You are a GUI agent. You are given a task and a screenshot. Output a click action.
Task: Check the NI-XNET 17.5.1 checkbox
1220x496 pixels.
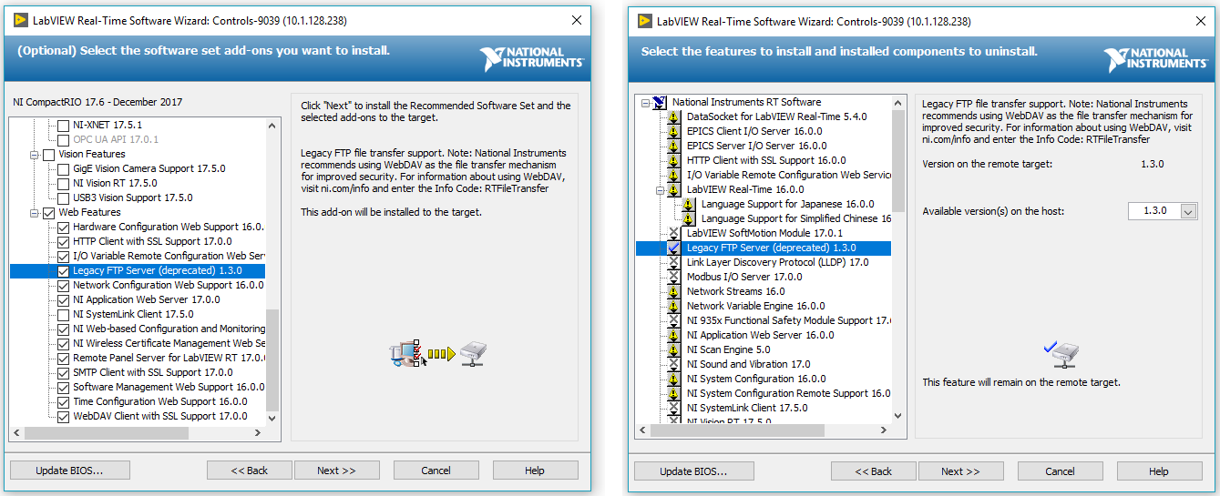pos(63,125)
